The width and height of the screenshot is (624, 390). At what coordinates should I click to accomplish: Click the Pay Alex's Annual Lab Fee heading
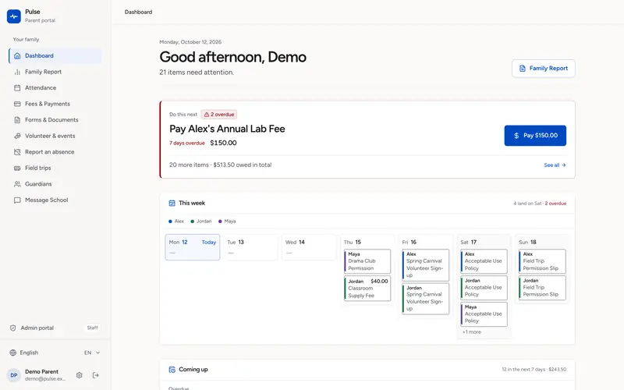pyautogui.click(x=227, y=129)
